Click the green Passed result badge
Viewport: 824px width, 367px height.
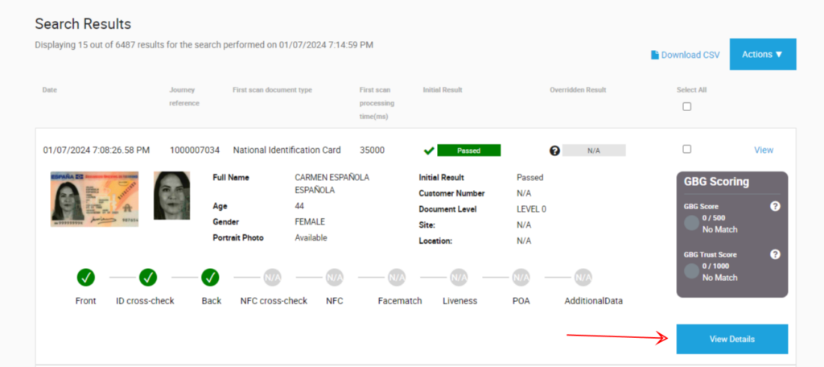(468, 151)
